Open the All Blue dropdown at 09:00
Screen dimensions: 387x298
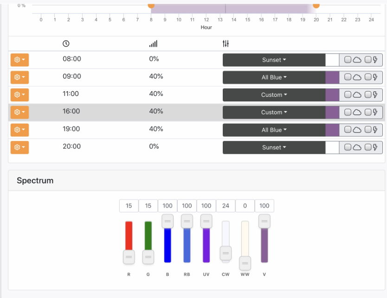274,77
